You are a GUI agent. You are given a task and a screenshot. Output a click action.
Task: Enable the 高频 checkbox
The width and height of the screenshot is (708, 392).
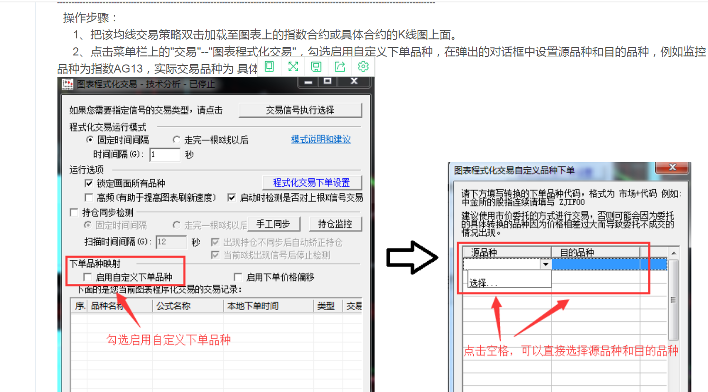click(89, 198)
